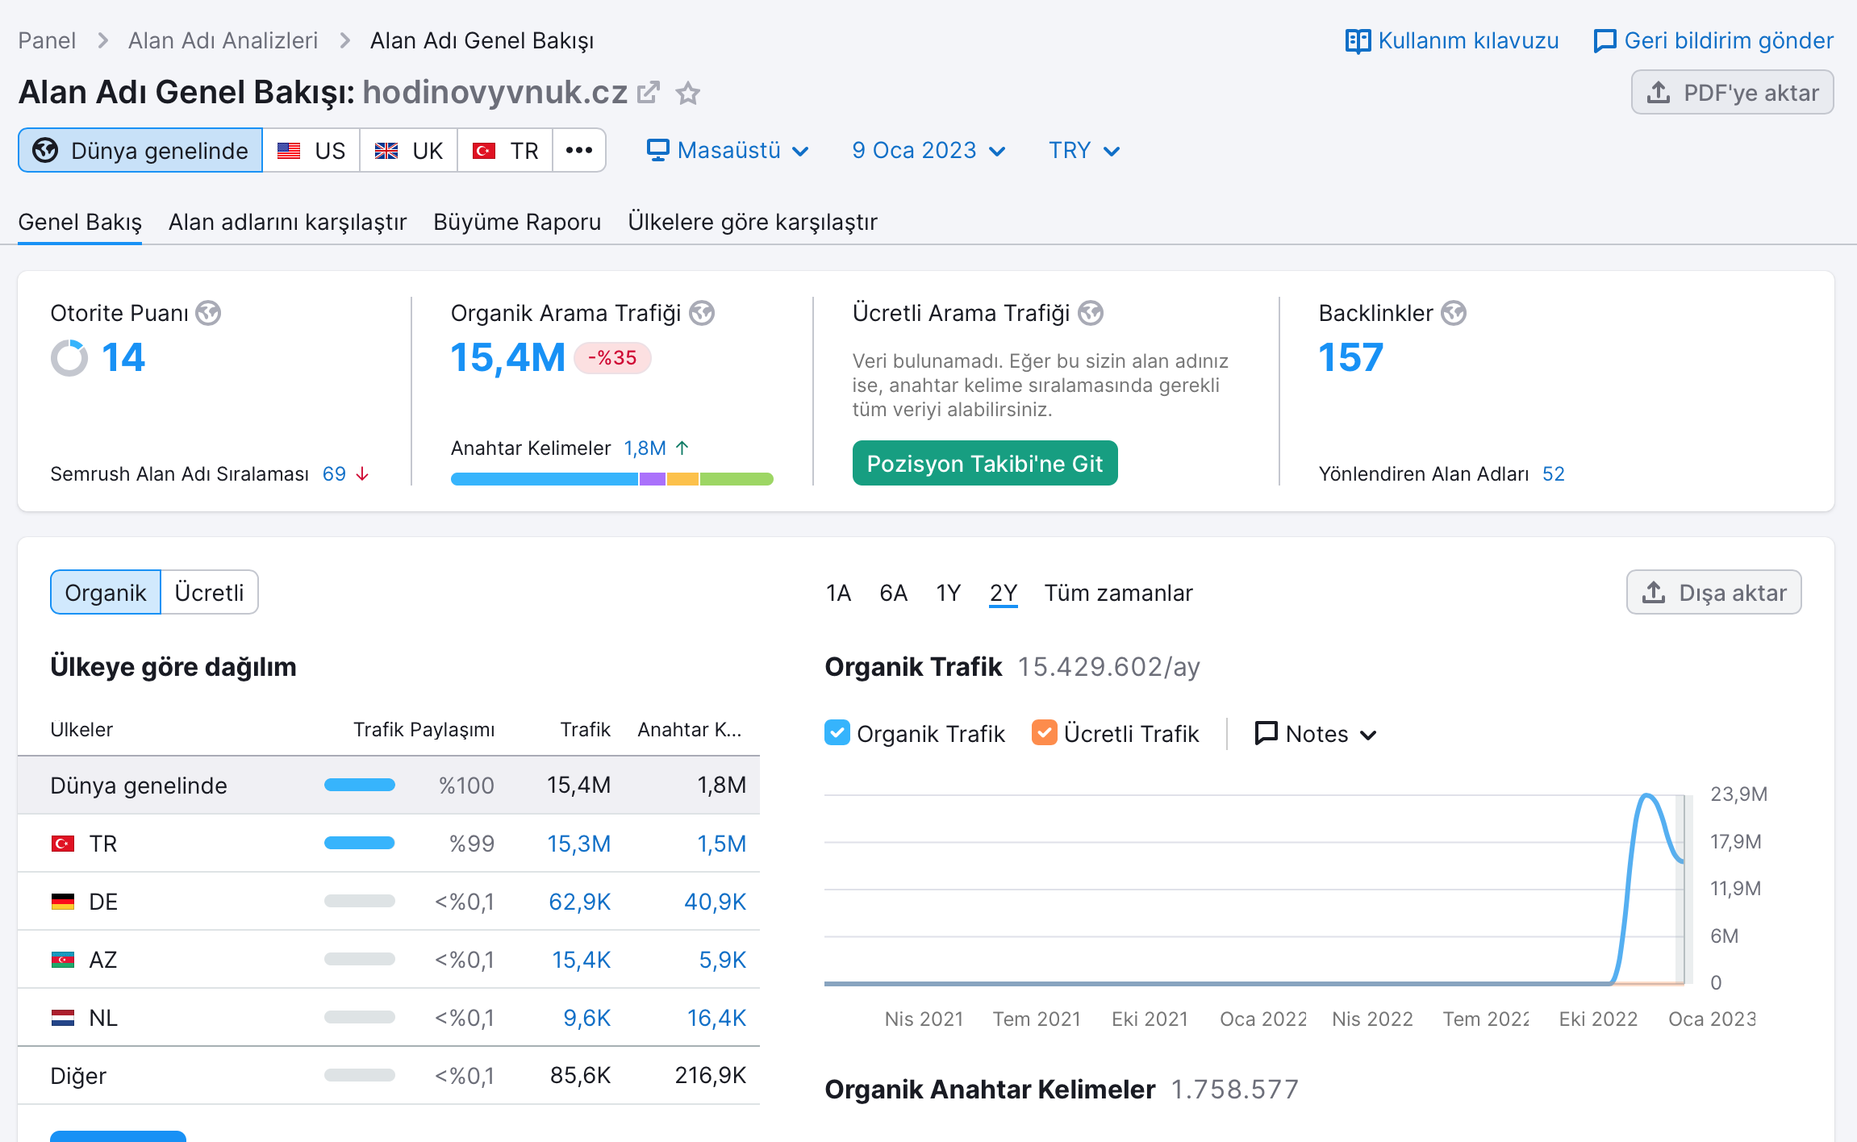Uncheck Ücretli Trafik checkbox
This screenshot has width=1857, height=1142.
click(x=1045, y=732)
